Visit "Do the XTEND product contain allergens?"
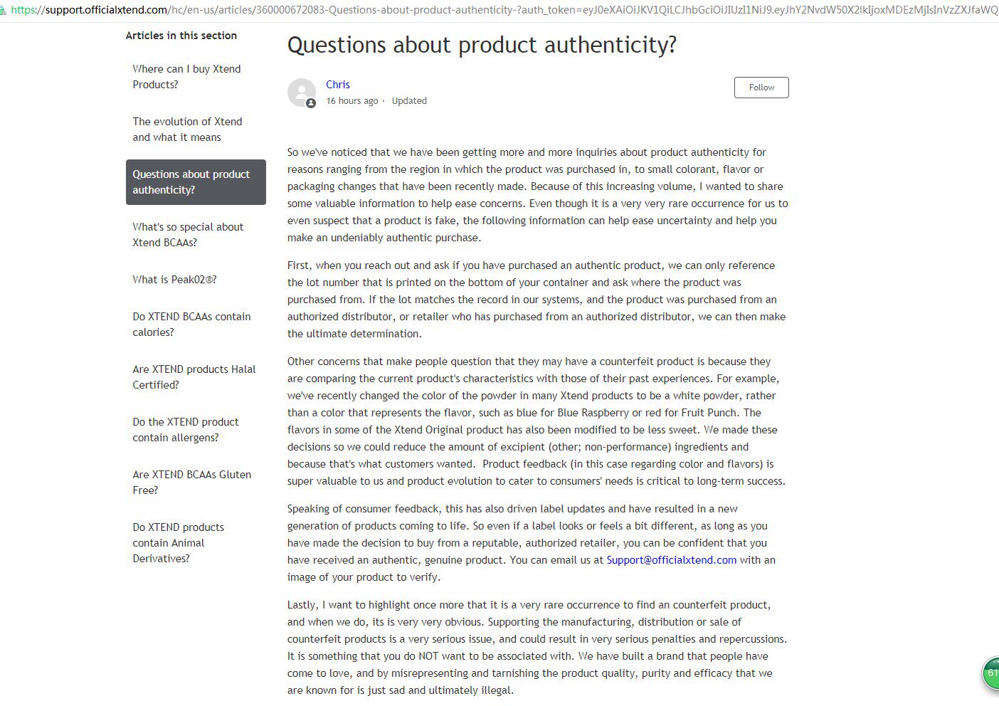Image resolution: width=999 pixels, height=706 pixels. coord(186,430)
